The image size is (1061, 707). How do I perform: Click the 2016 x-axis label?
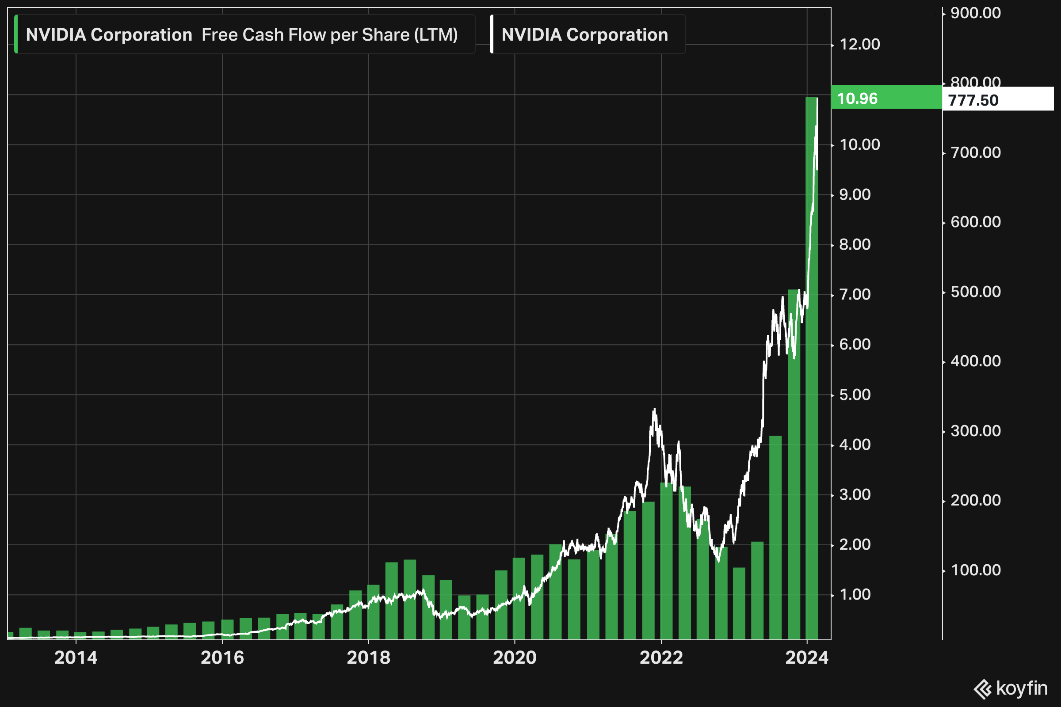pos(222,658)
